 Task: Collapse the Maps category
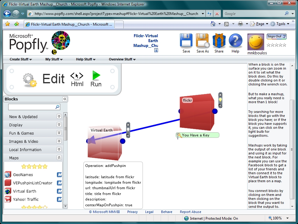59,157
